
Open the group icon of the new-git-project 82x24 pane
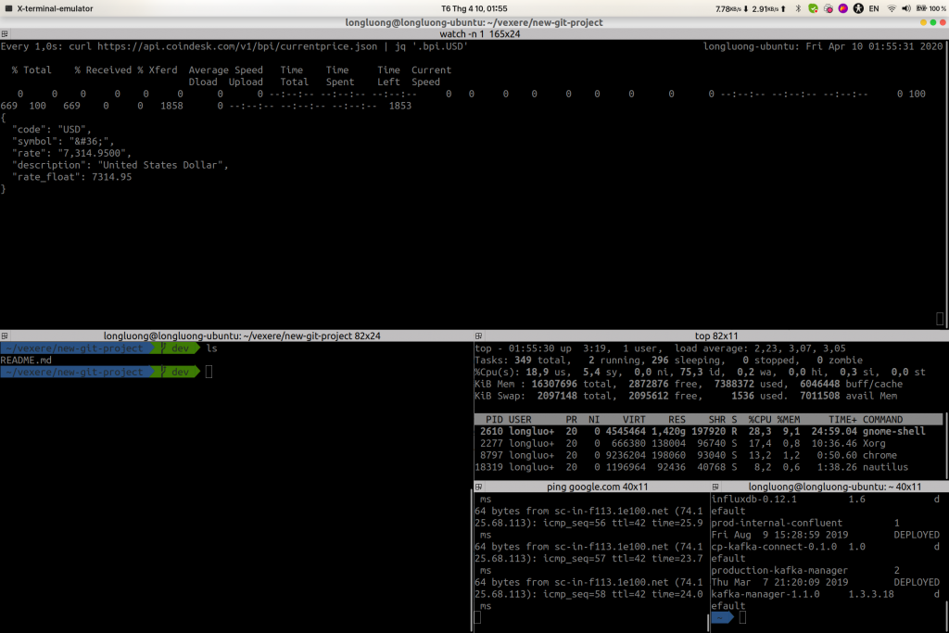click(x=5, y=335)
